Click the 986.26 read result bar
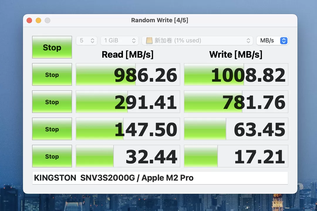The height and width of the screenshot is (211, 317). [128, 74]
